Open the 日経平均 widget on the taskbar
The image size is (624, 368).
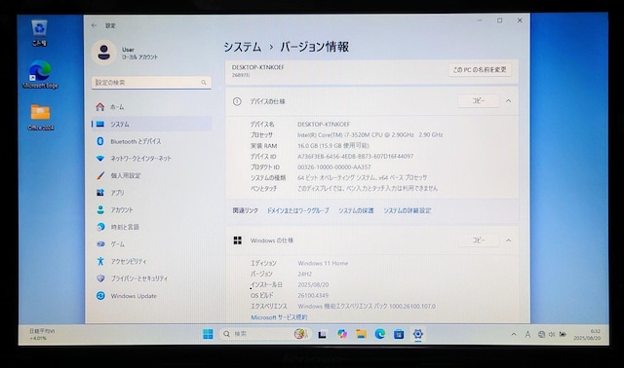coord(41,334)
